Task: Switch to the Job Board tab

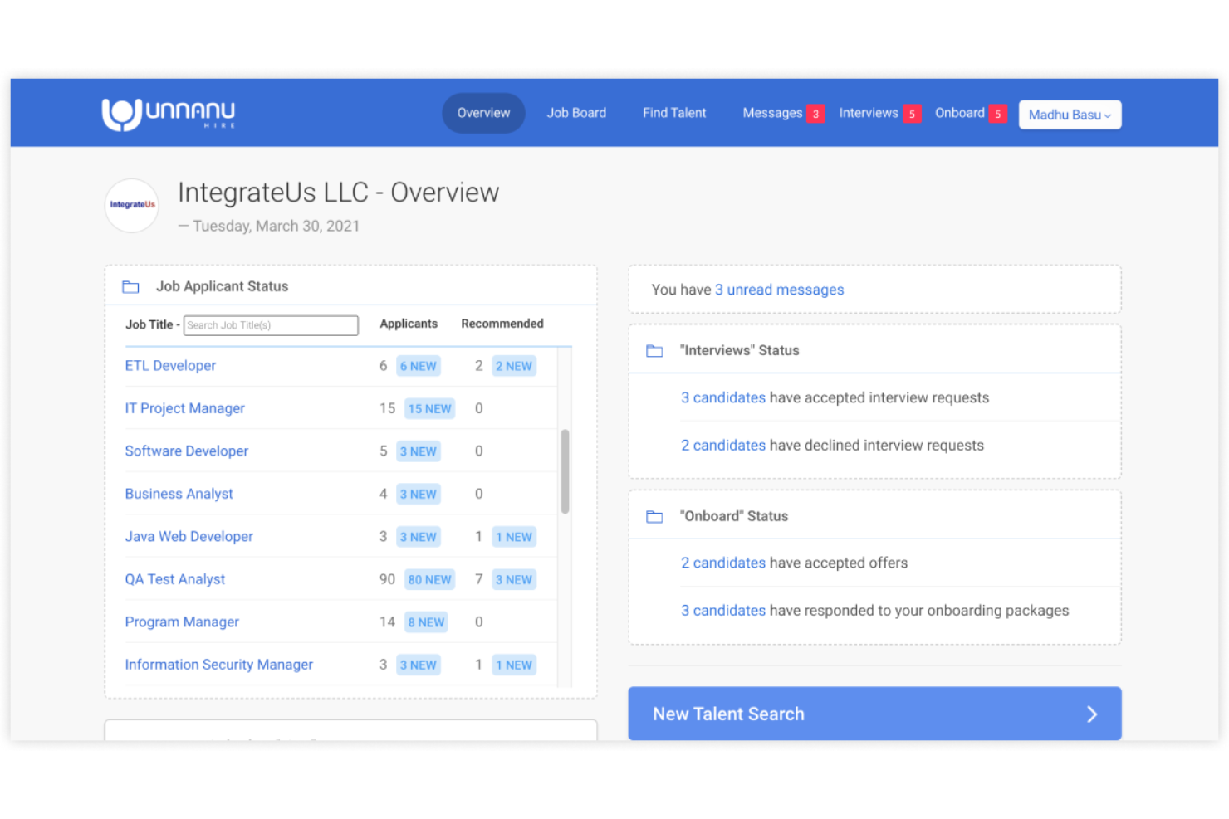Action: (576, 113)
